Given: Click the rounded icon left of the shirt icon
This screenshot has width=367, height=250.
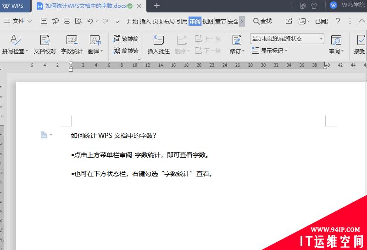Looking at the screenshot, I should tap(303, 6).
